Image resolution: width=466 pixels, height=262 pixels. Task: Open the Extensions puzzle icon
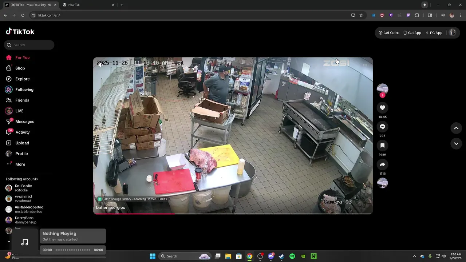click(x=417, y=15)
